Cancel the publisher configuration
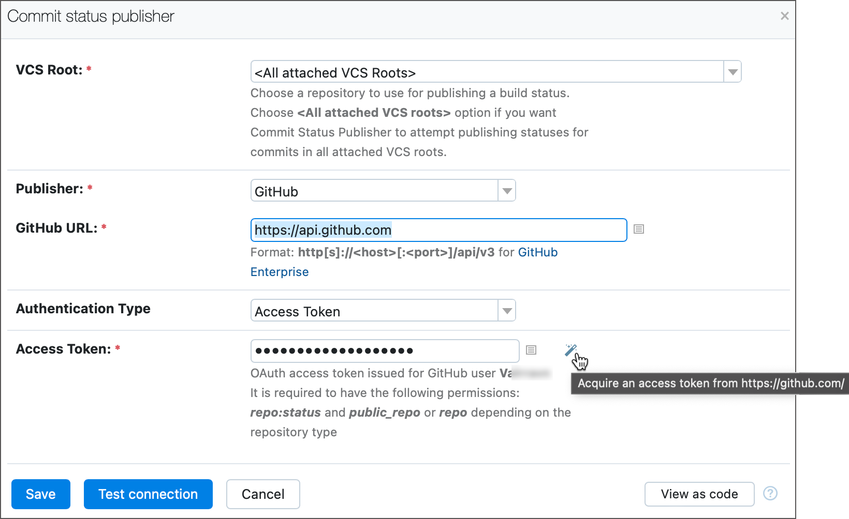 [x=263, y=494]
